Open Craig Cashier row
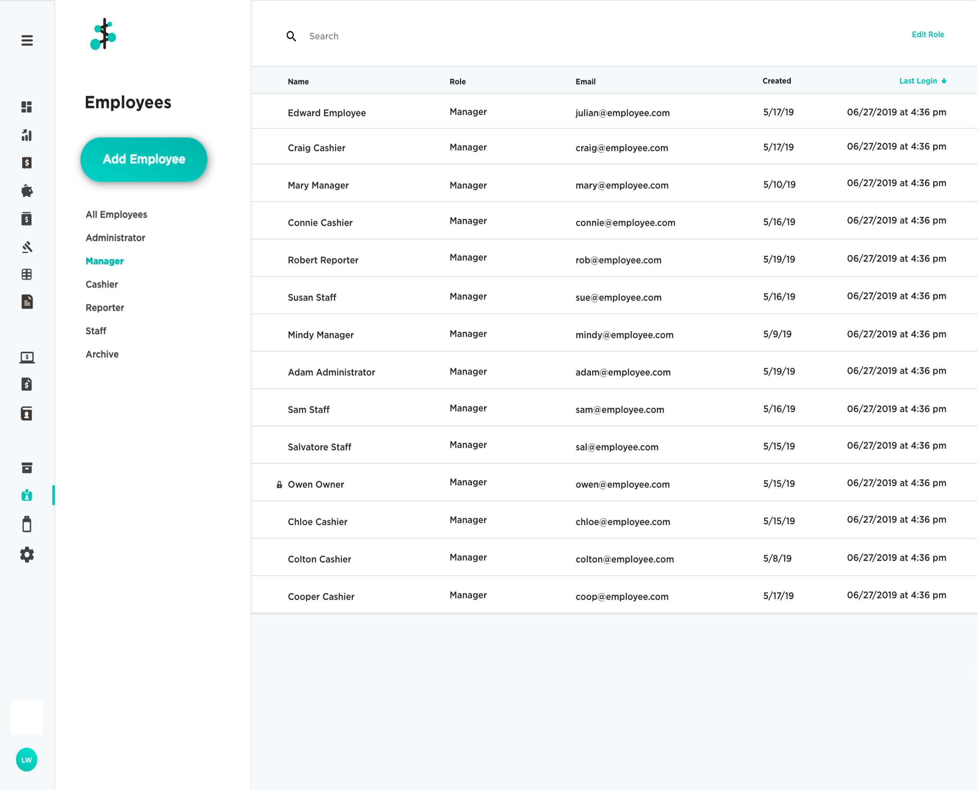The width and height of the screenshot is (978, 790). pos(614,147)
